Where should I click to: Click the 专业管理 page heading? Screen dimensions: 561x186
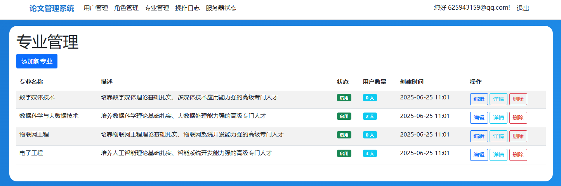click(x=47, y=42)
